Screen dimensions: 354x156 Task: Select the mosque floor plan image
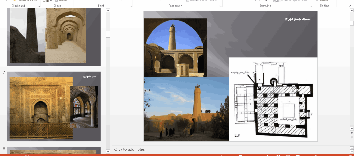tap(273, 100)
